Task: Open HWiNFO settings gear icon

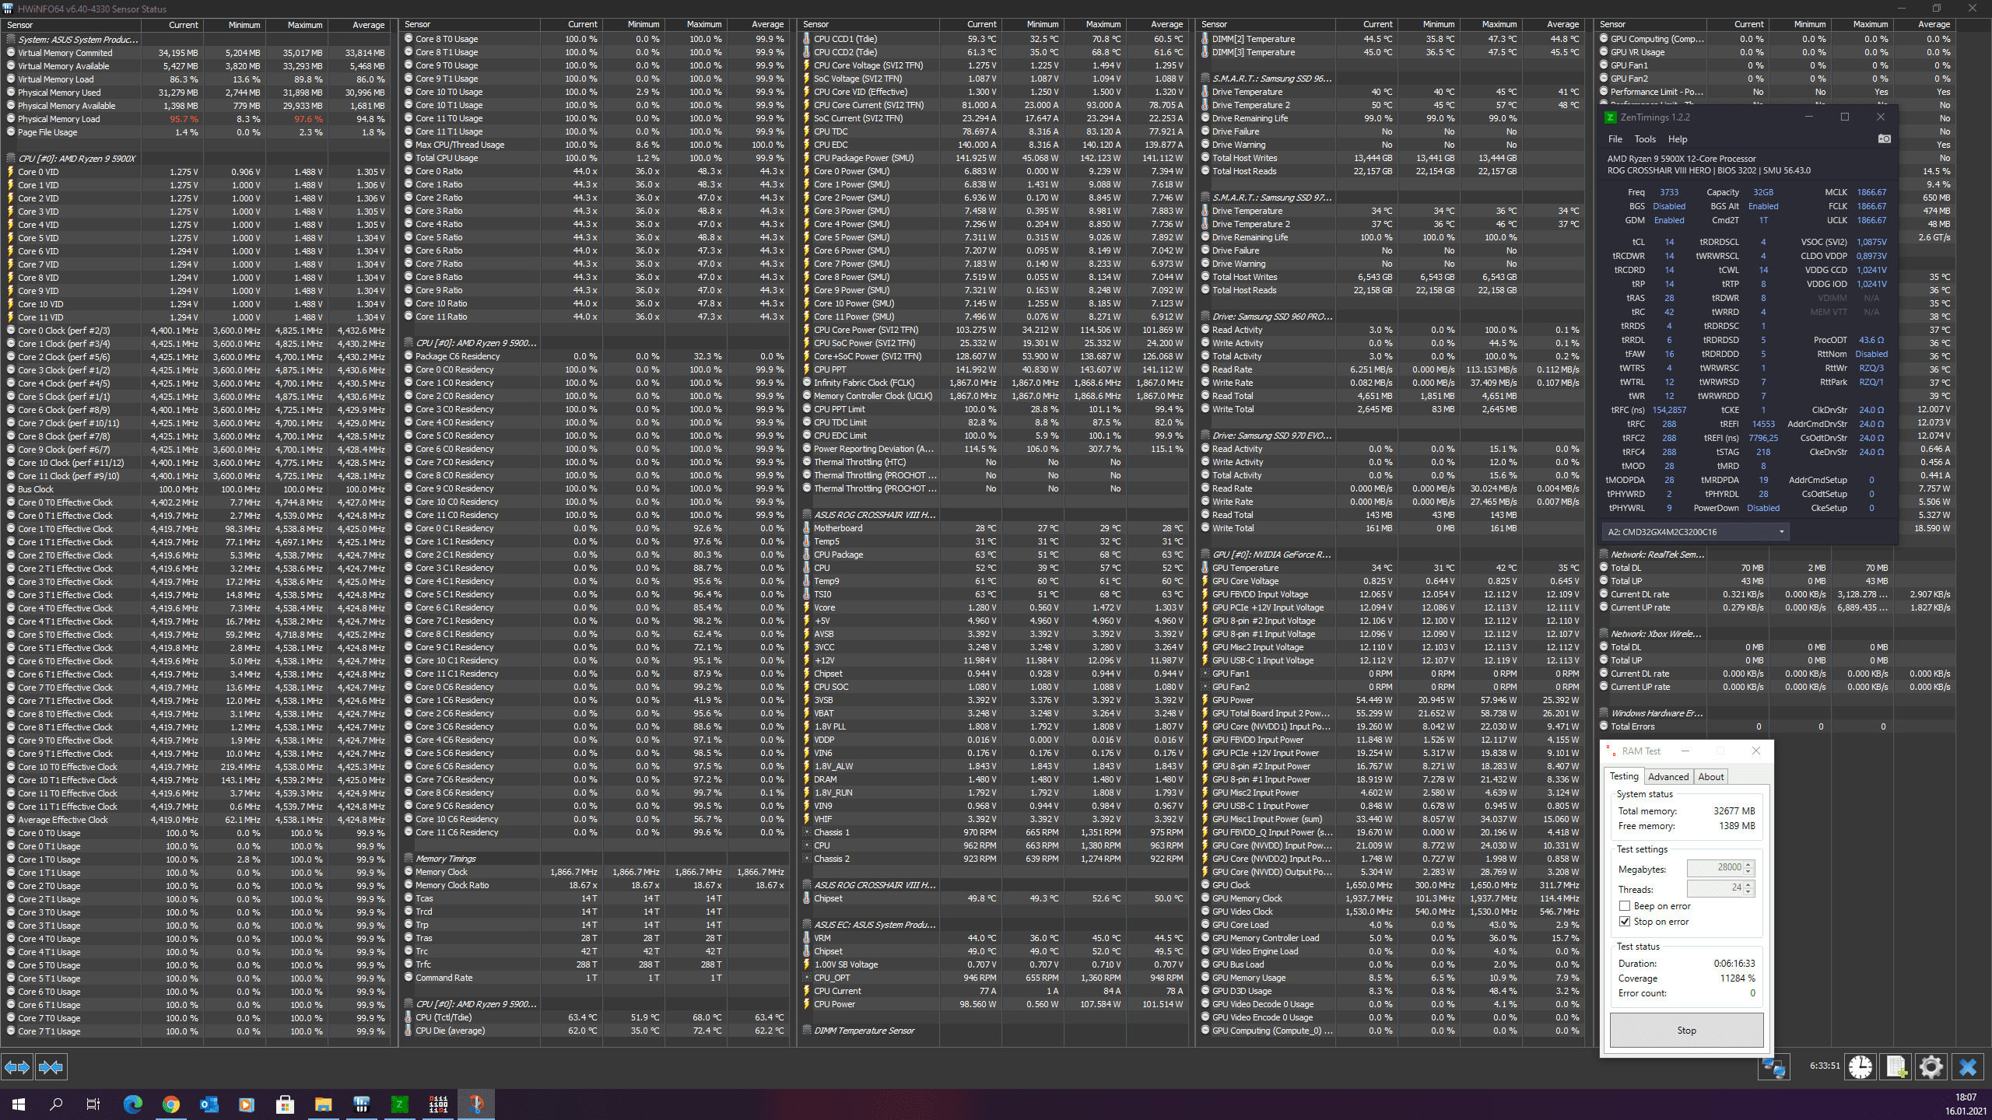Action: (x=1931, y=1066)
